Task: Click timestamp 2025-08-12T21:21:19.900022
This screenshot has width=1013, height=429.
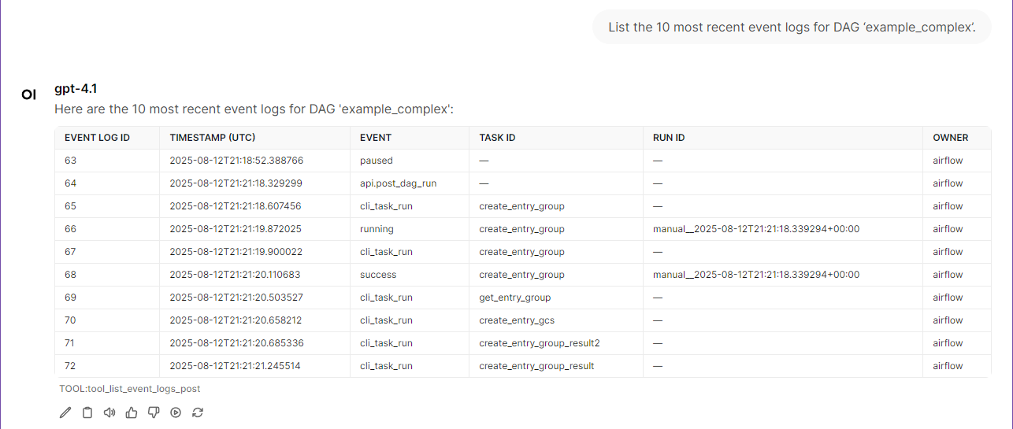Action: 236,252
